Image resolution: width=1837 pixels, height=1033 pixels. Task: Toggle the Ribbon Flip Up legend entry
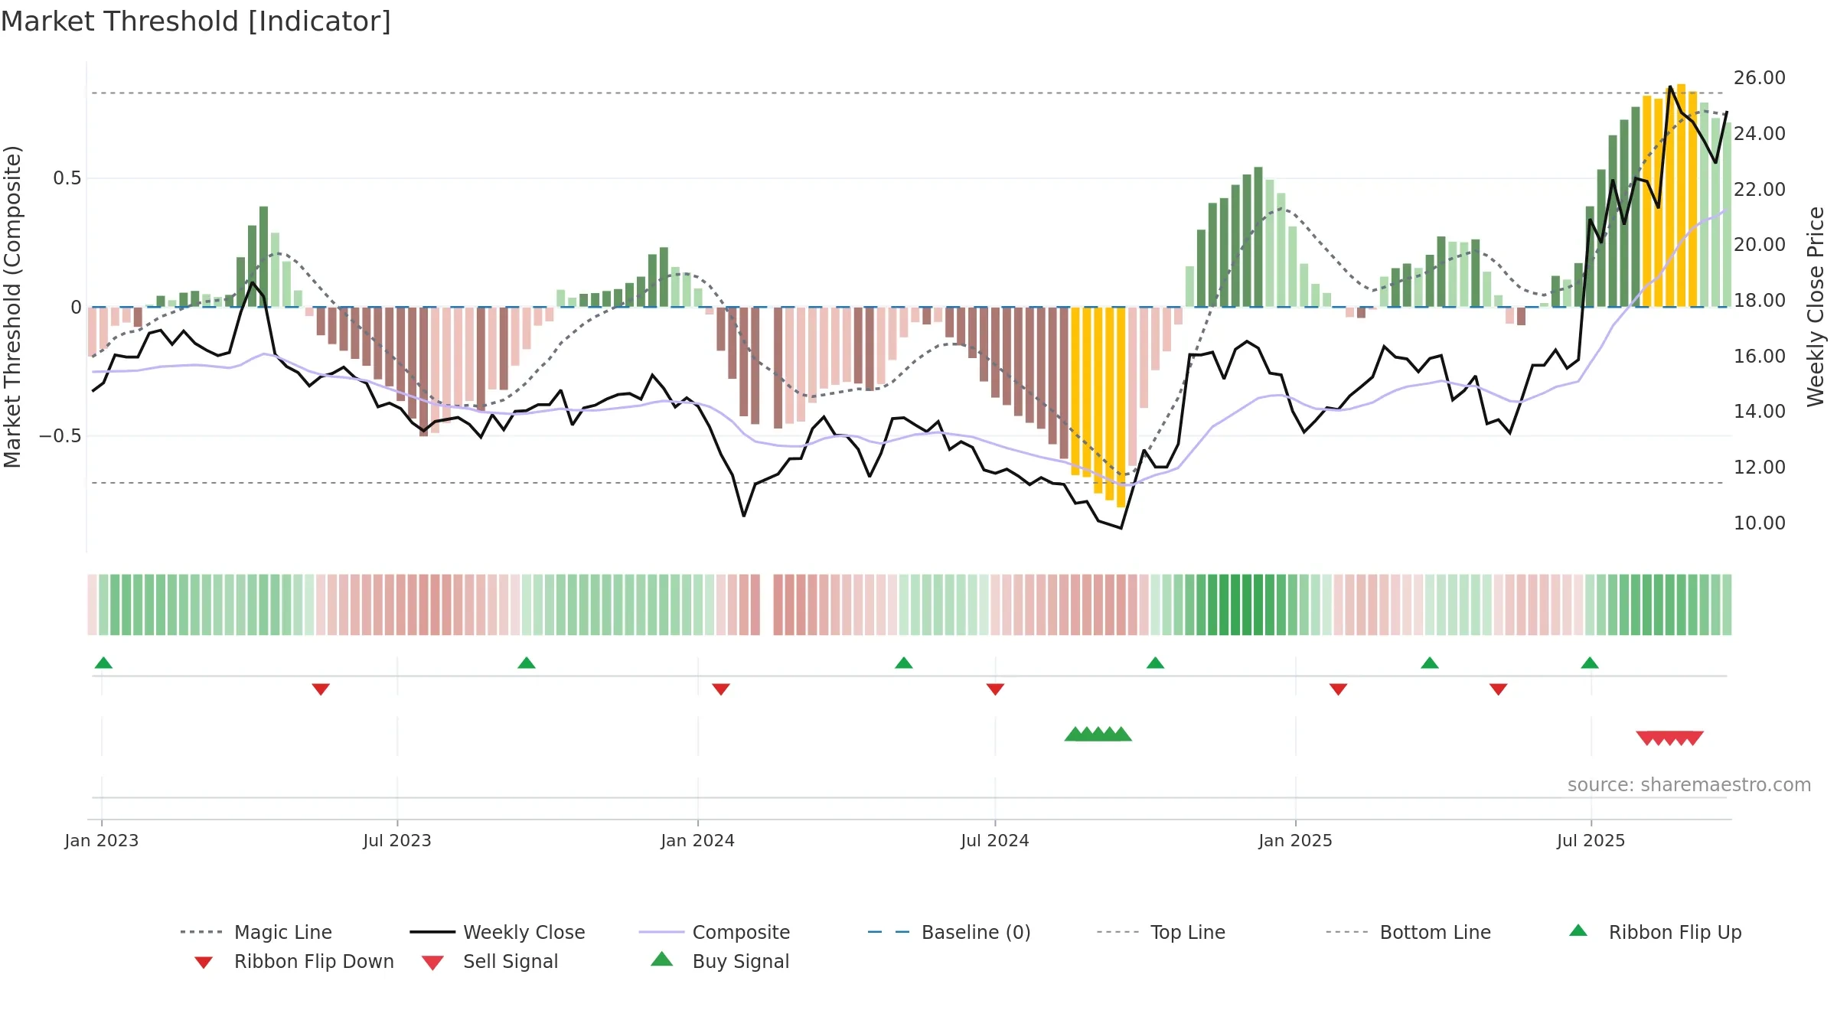(x=1655, y=932)
